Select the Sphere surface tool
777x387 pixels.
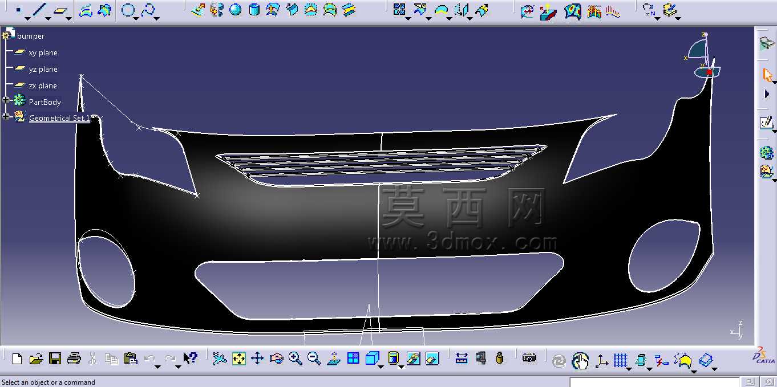click(235, 10)
